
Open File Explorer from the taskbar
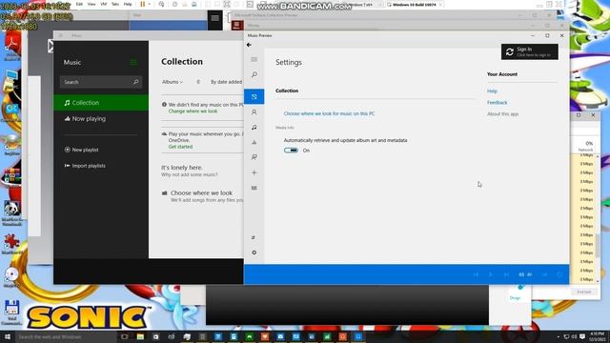[x=140, y=336]
